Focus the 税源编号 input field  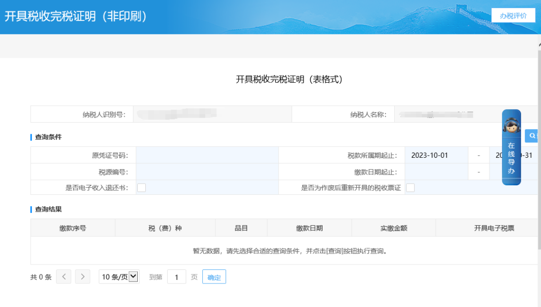(207, 172)
